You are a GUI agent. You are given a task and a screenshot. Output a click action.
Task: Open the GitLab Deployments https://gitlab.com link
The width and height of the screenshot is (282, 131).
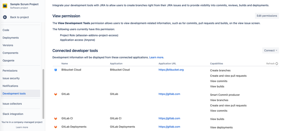tap(169, 127)
